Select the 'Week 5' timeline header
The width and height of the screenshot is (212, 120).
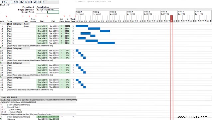point(147,12)
